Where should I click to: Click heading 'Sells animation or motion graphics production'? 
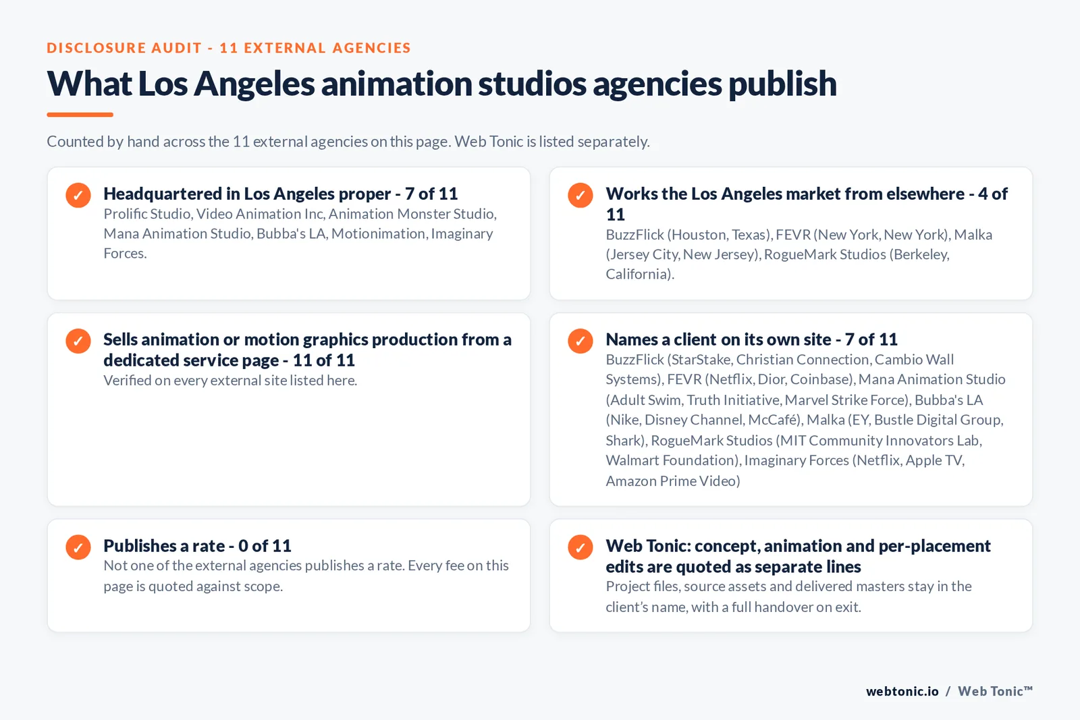pos(307,350)
